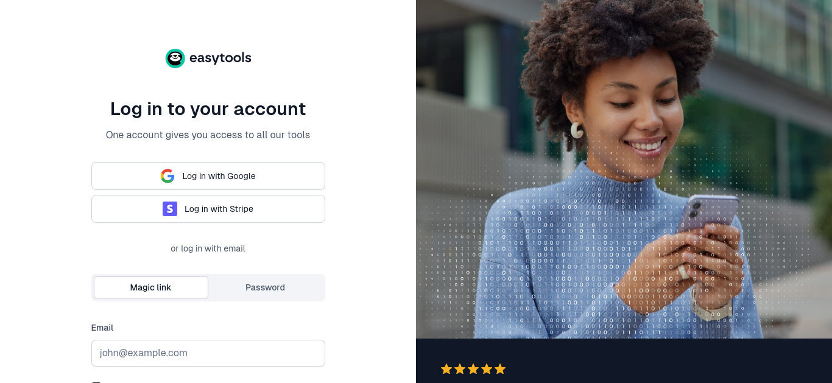Click the easytools brand name text
832x383 pixels.
pos(220,58)
